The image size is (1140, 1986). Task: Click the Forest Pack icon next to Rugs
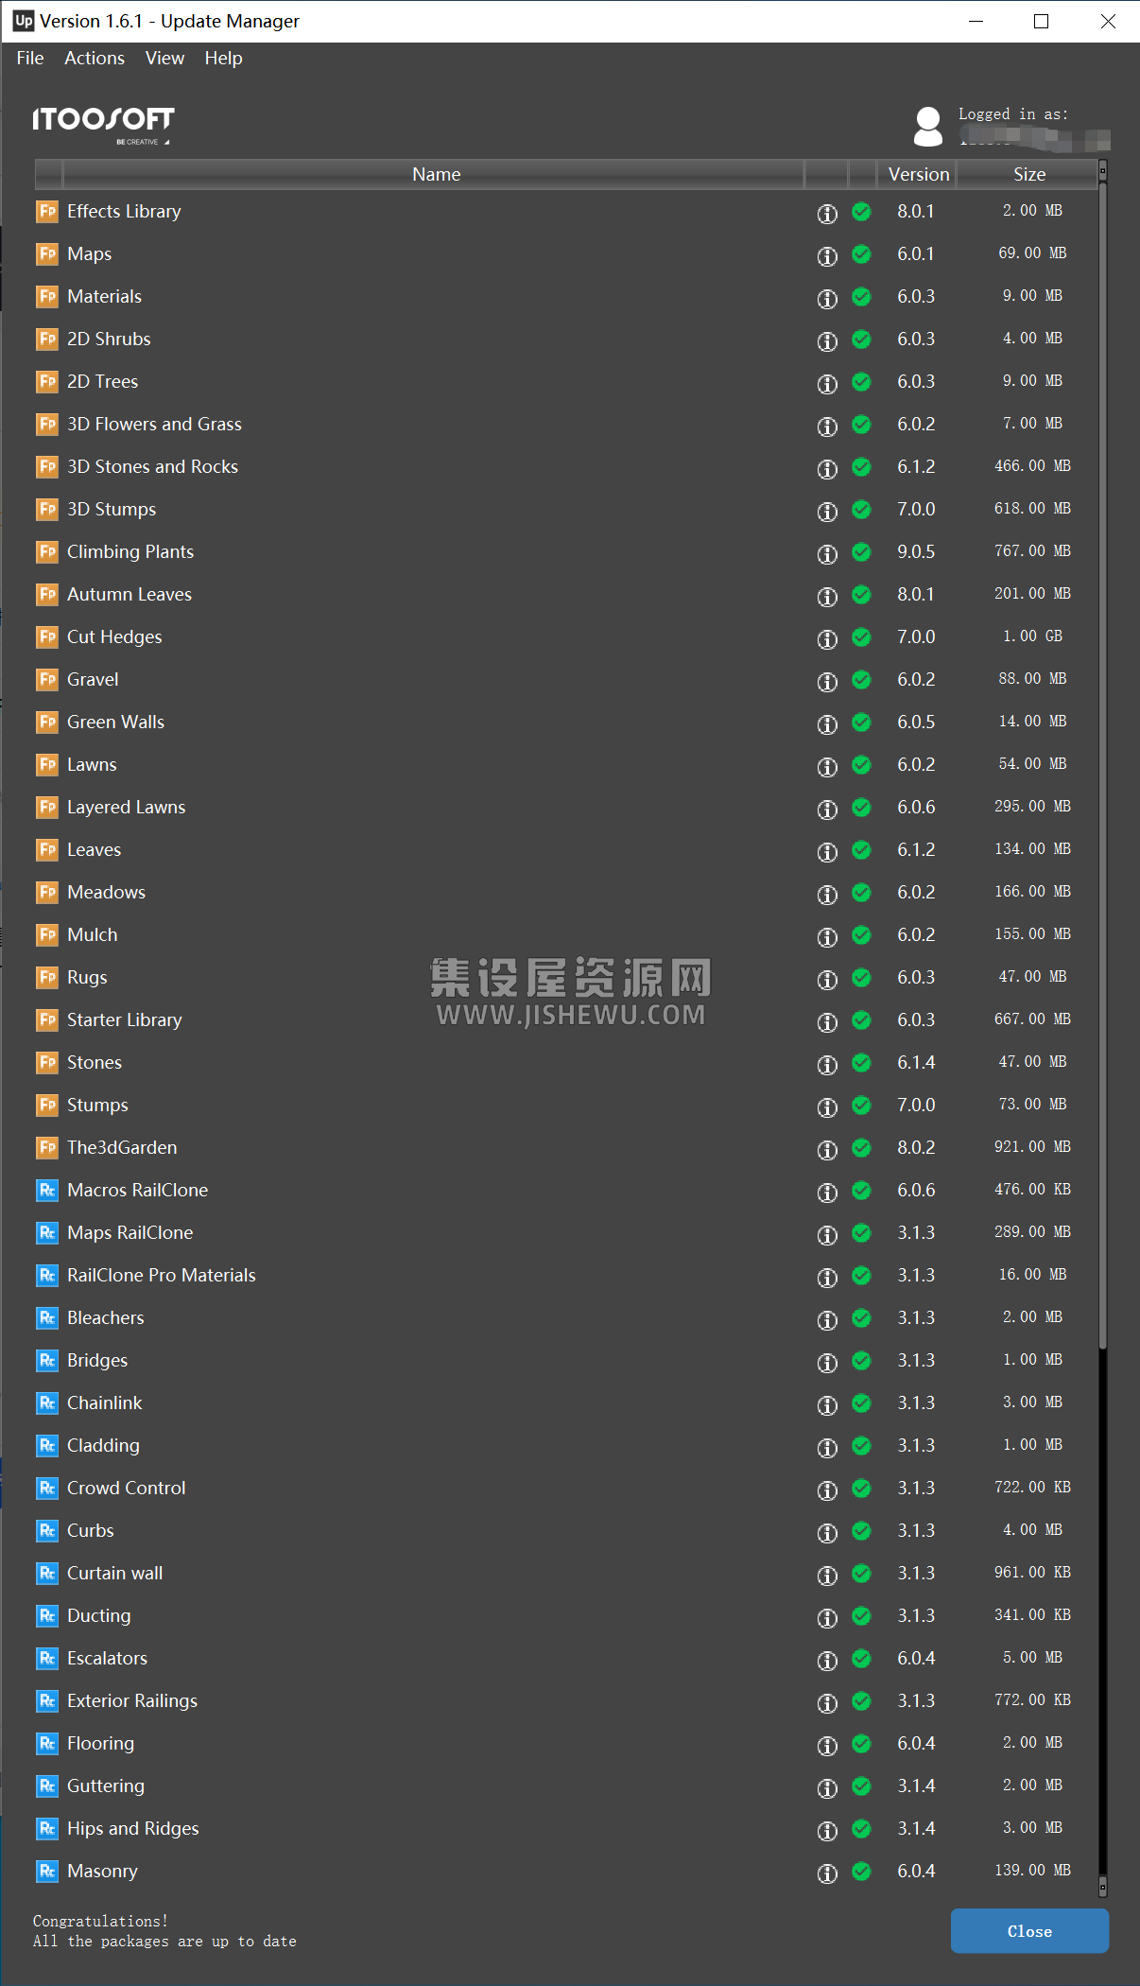pos(47,977)
